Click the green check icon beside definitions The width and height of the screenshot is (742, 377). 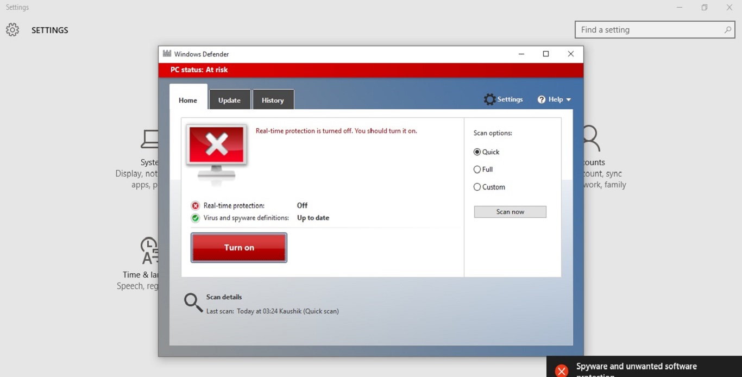point(196,218)
